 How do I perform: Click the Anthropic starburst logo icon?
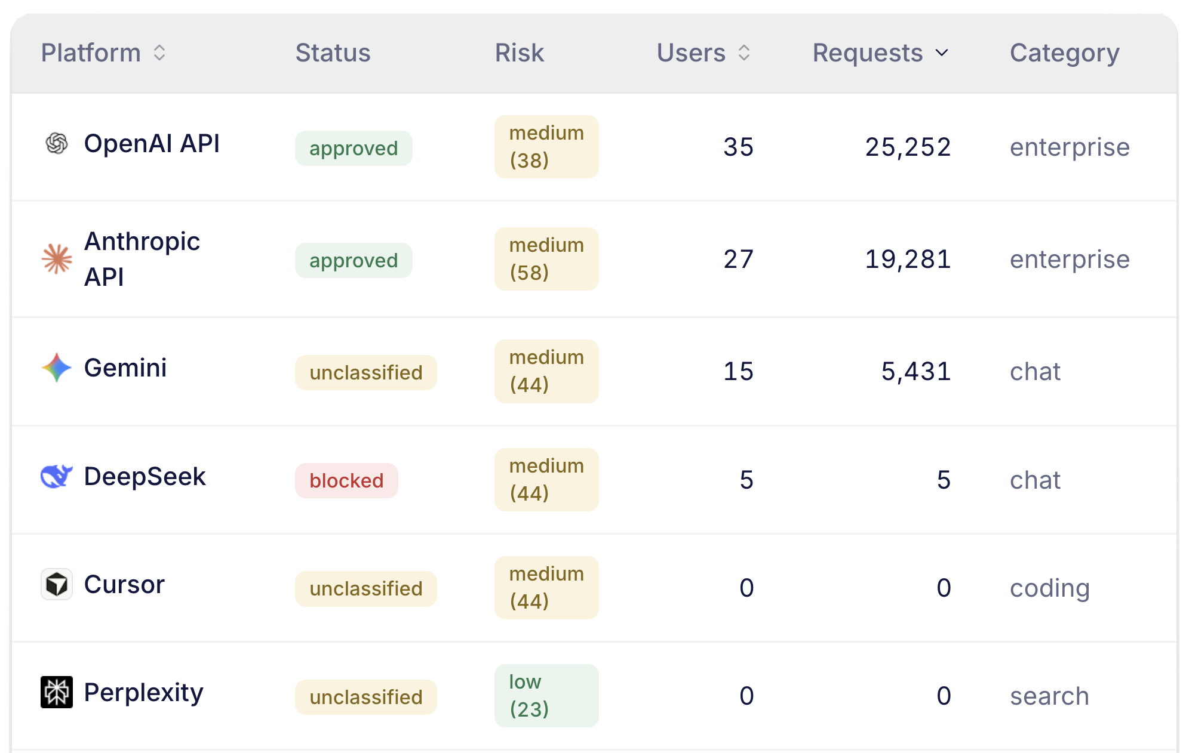pos(57,259)
